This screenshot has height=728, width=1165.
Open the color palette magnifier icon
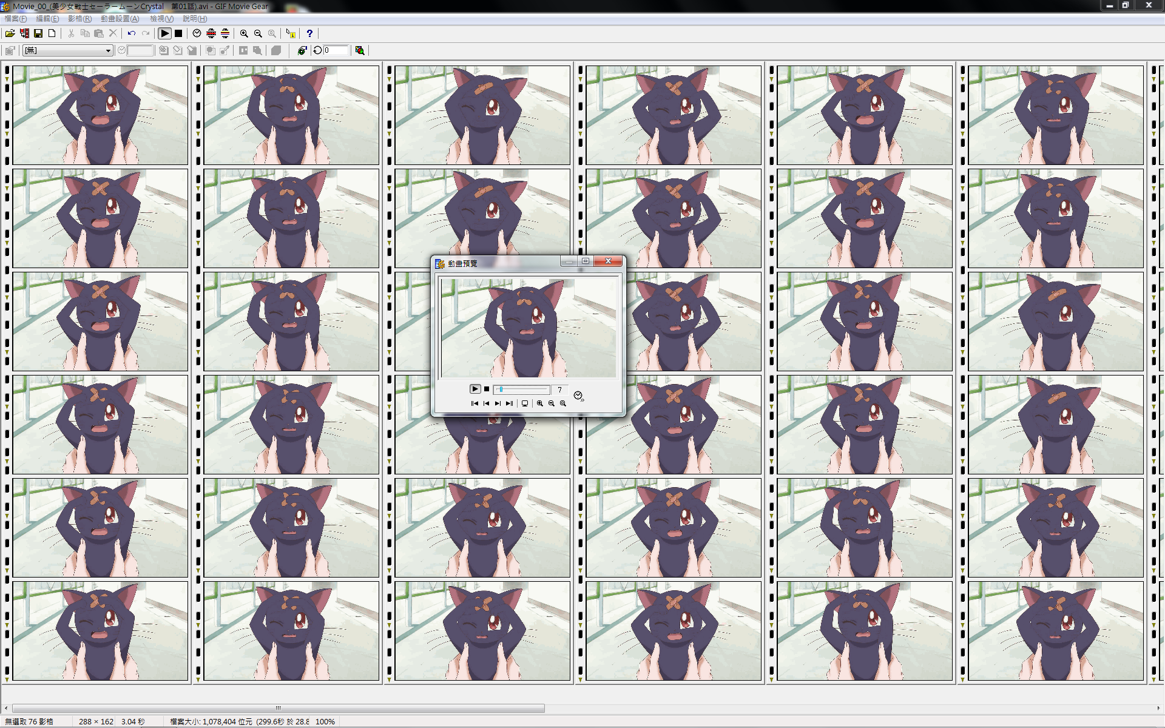pos(360,50)
